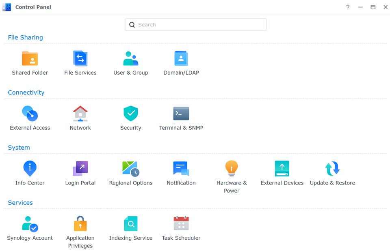
Task: Open Security settings
Action: pyautogui.click(x=130, y=118)
